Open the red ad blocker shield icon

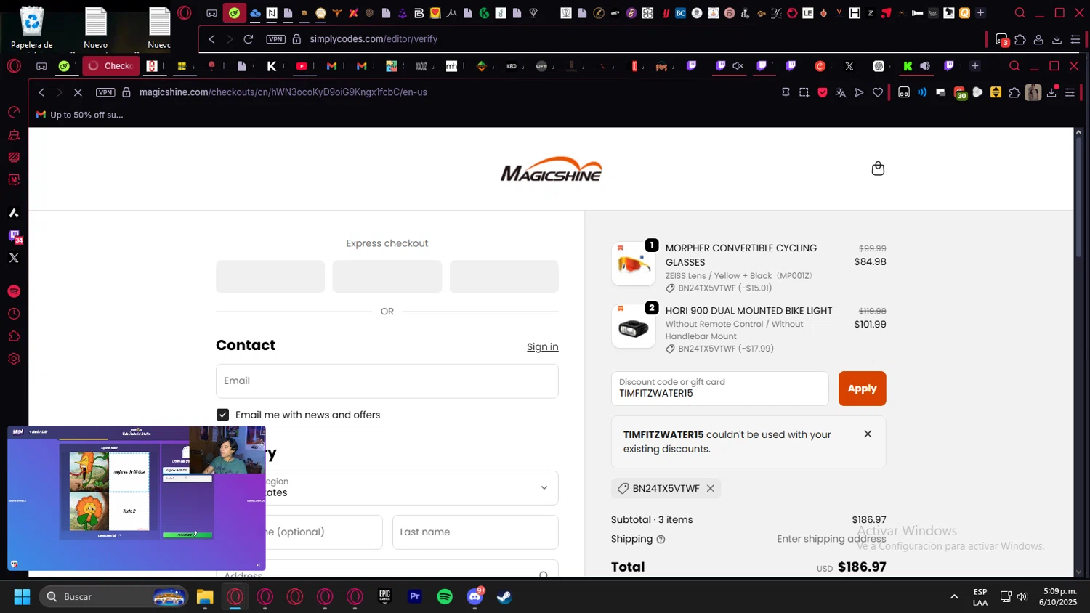(x=823, y=92)
